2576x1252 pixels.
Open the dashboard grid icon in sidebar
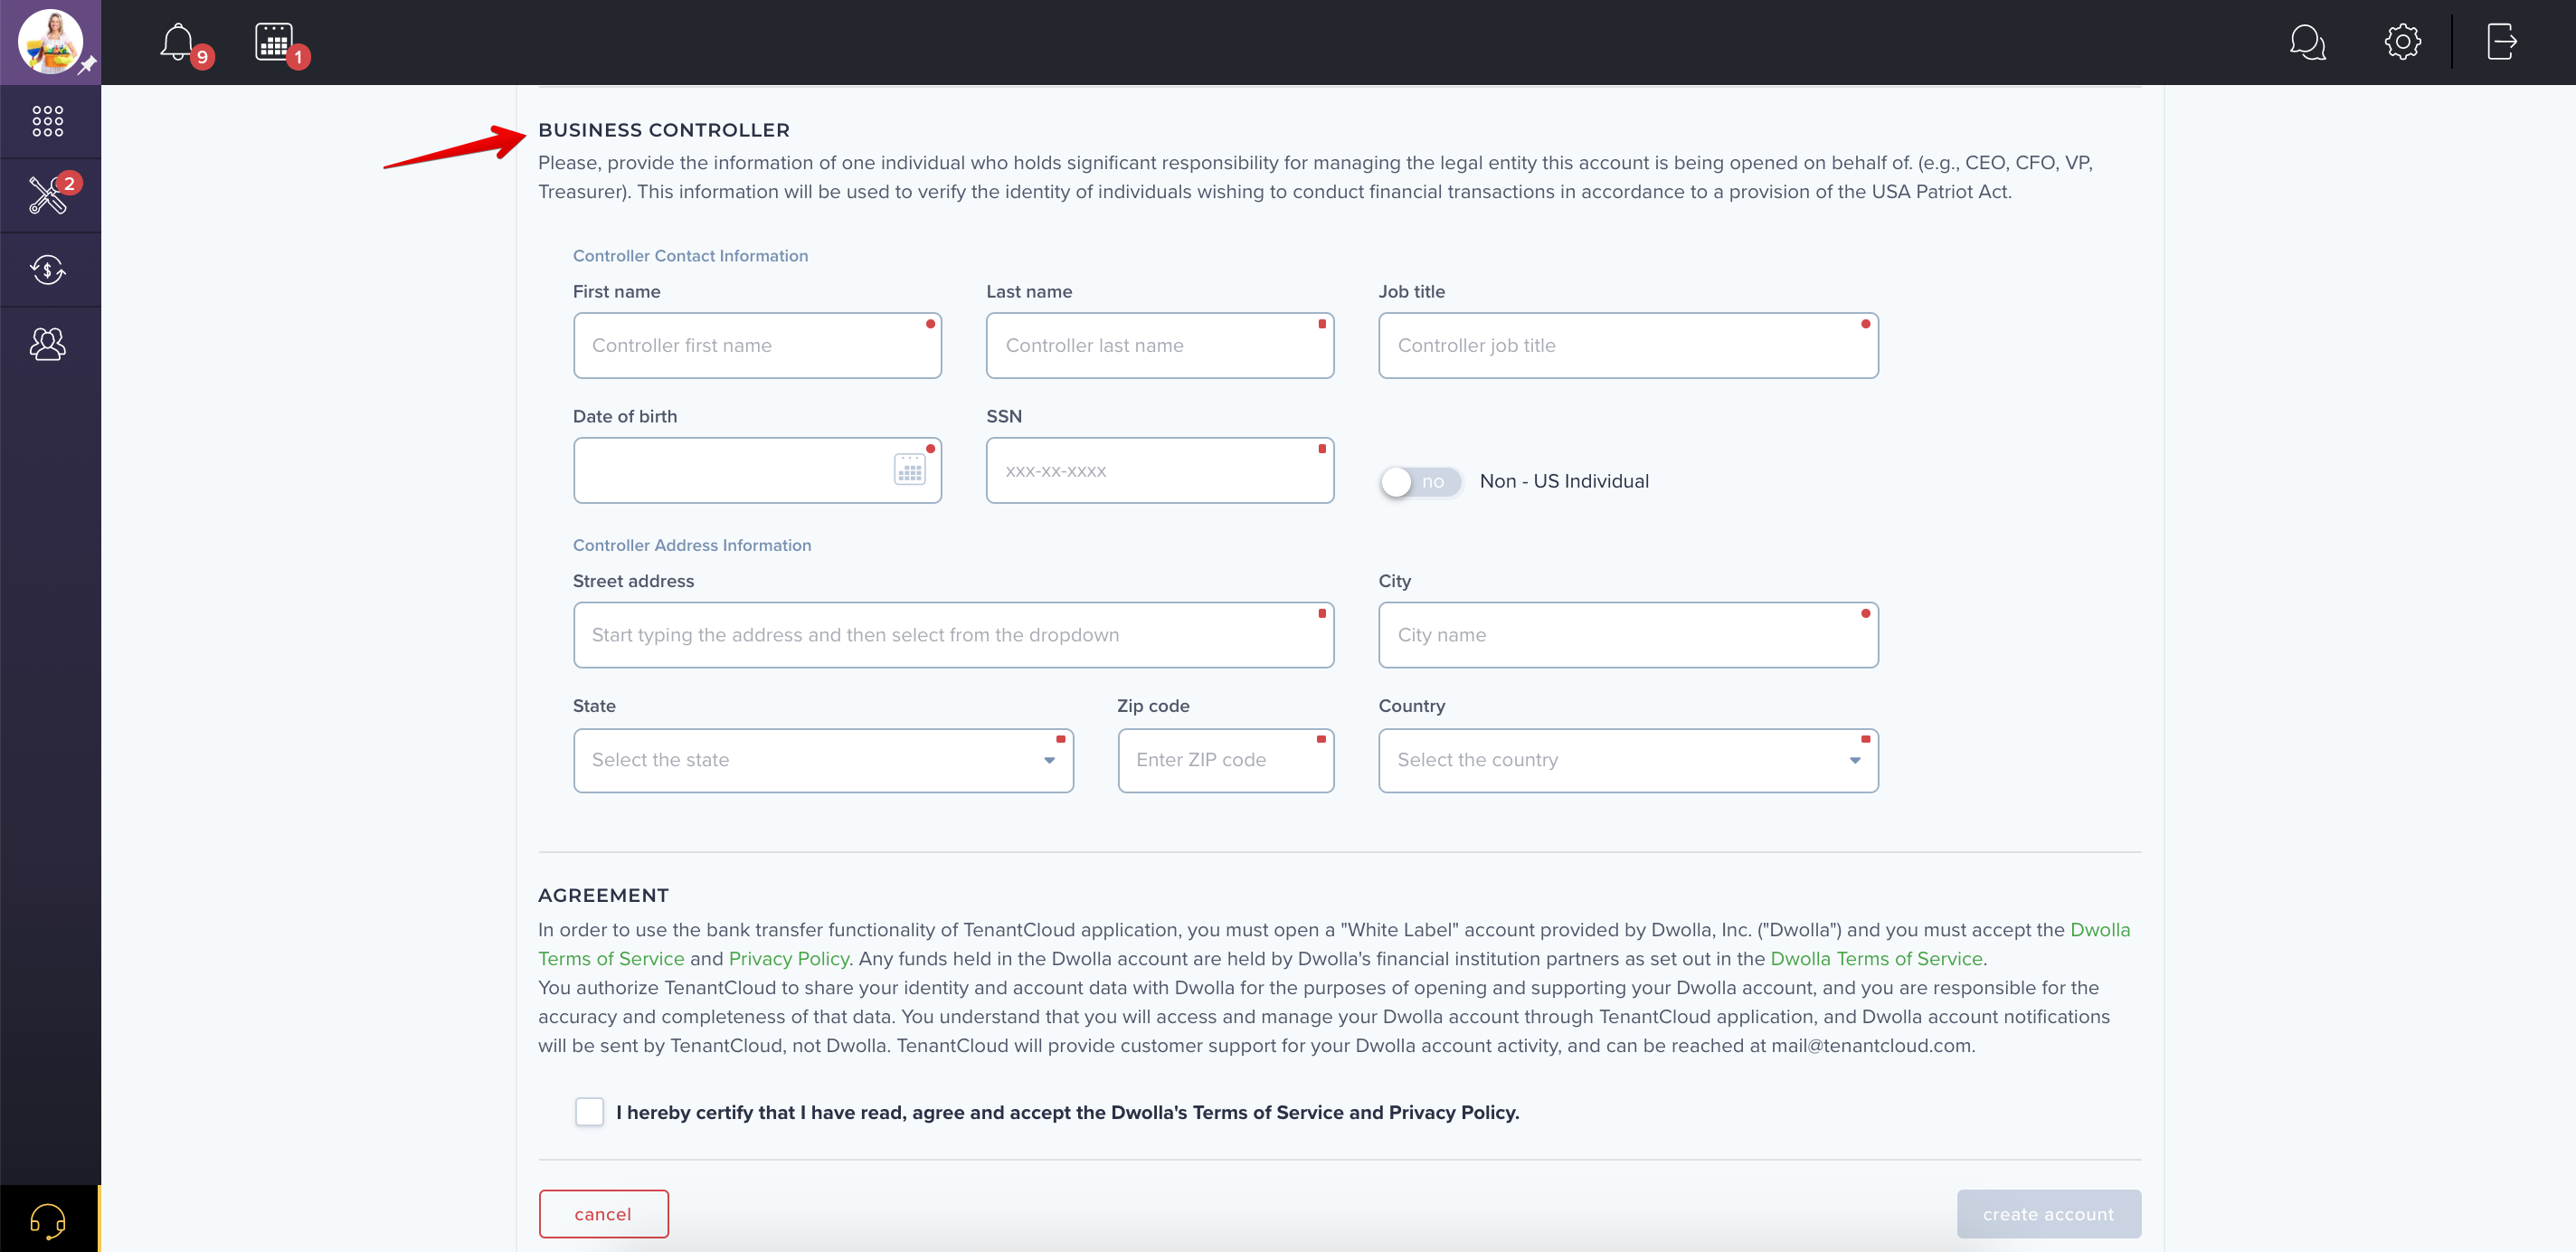click(48, 121)
